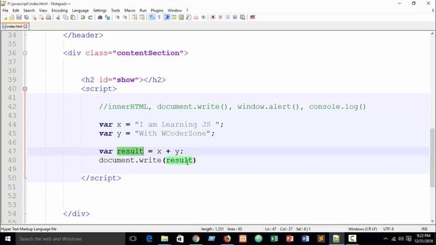Click the closing </script> tag text
Viewport: 436px width, 245px height.
[102, 178]
